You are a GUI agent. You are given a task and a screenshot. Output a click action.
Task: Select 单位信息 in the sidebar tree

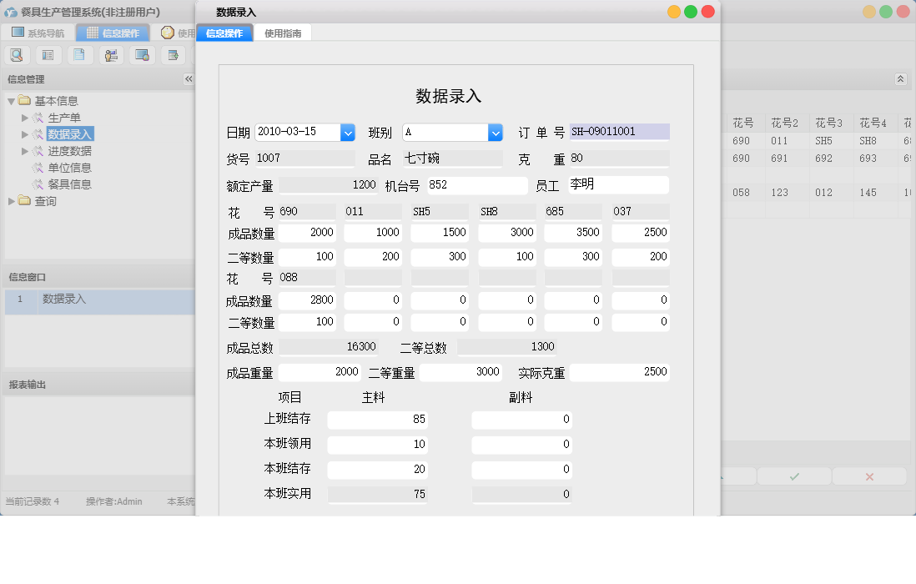click(x=71, y=167)
